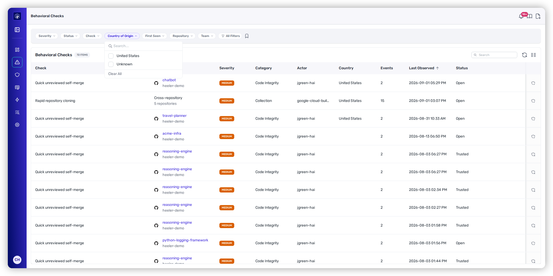This screenshot has height=276, width=553.
Task: Check the United States checkbox
Action: (x=111, y=56)
